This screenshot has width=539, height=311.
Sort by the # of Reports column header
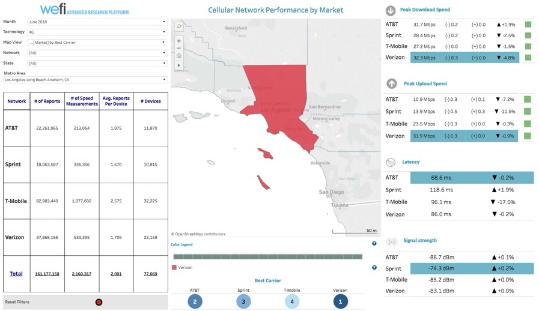click(47, 101)
